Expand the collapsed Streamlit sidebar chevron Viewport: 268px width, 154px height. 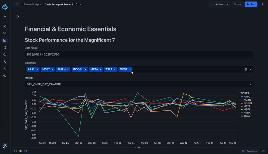[18, 16]
